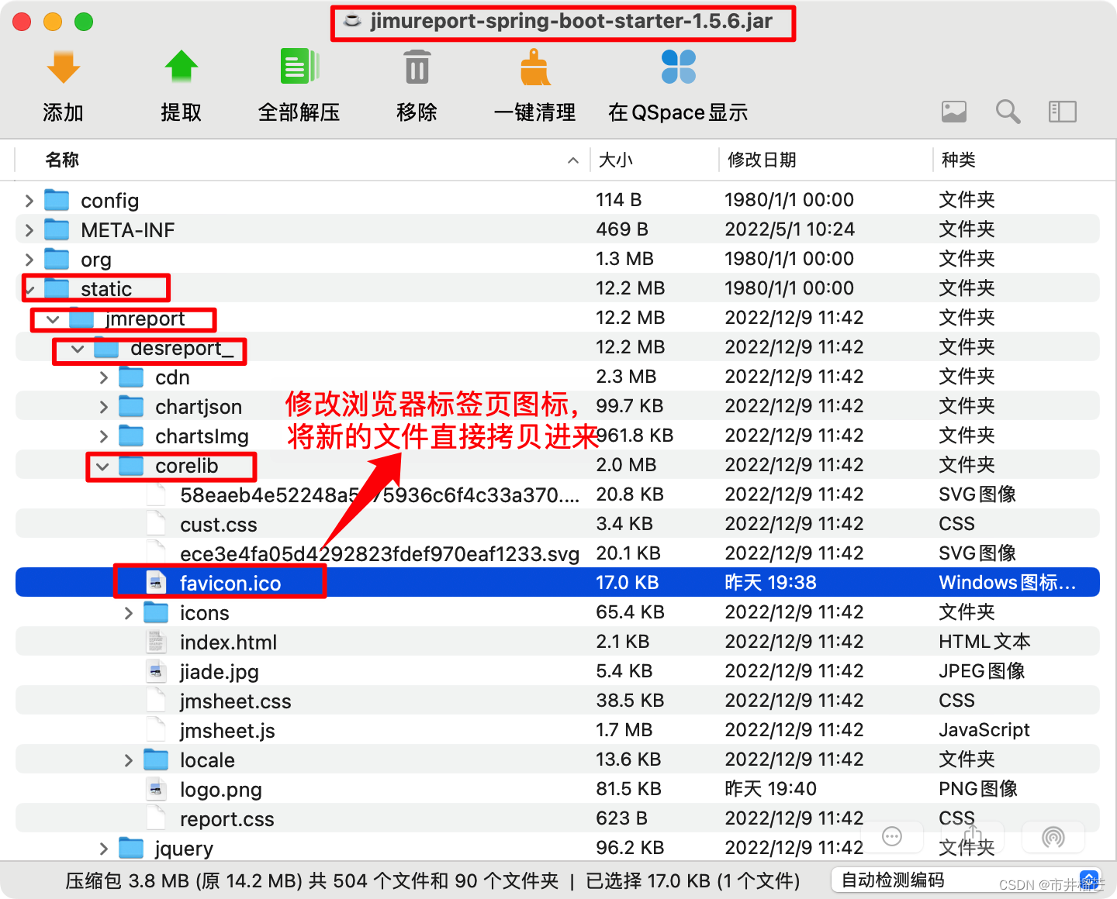Click the jquery folder icon
Screen dimensions: 1117x899
[131, 848]
